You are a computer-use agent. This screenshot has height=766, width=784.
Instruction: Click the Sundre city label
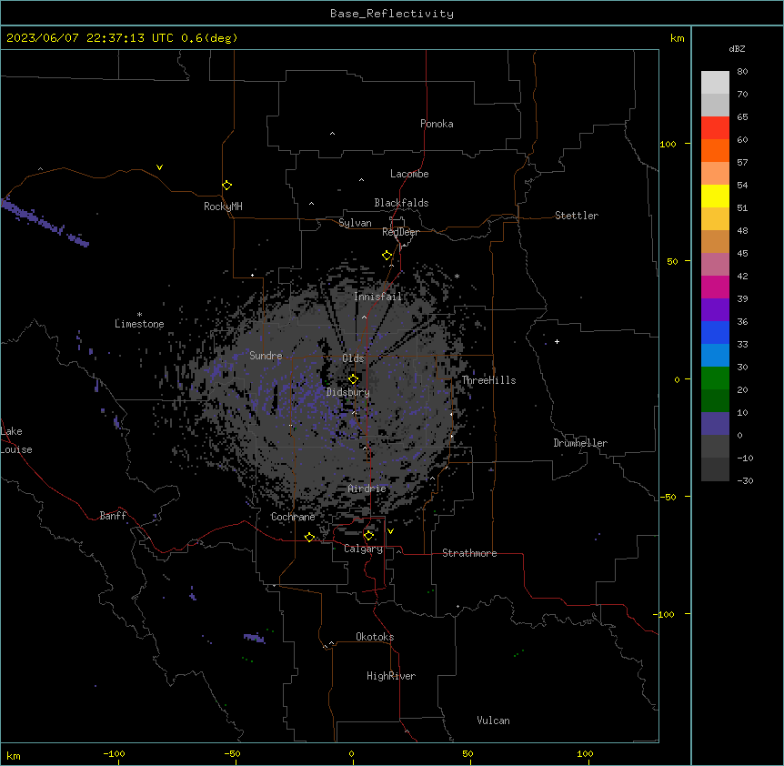coord(266,356)
